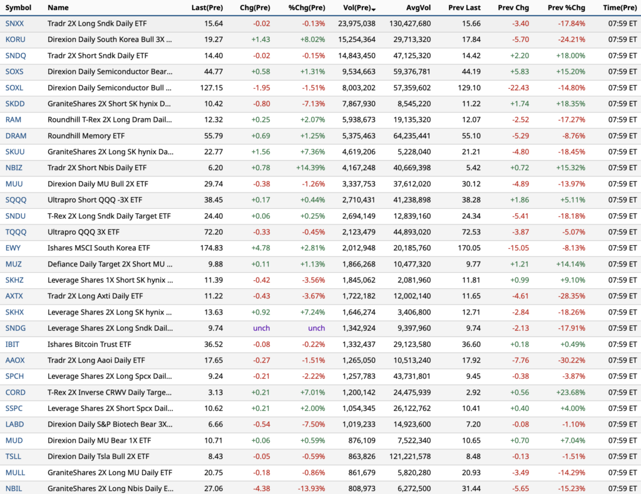Select name 'Ultrapro QQQ 3X ETF'
641x494 pixels.
83,232
